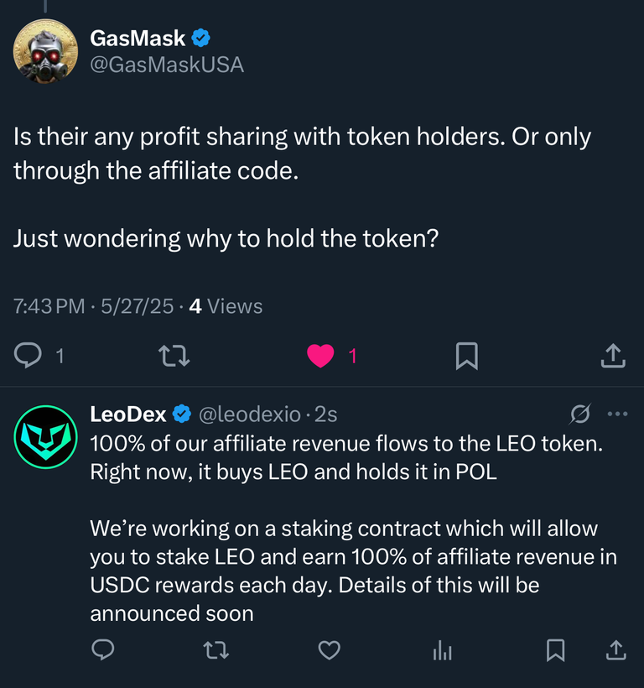Visit the @GasMaskUSA handle link
644x688 pixels.
[167, 65]
